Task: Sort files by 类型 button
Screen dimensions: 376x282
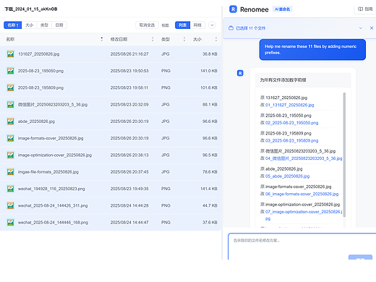Action: (x=44, y=25)
